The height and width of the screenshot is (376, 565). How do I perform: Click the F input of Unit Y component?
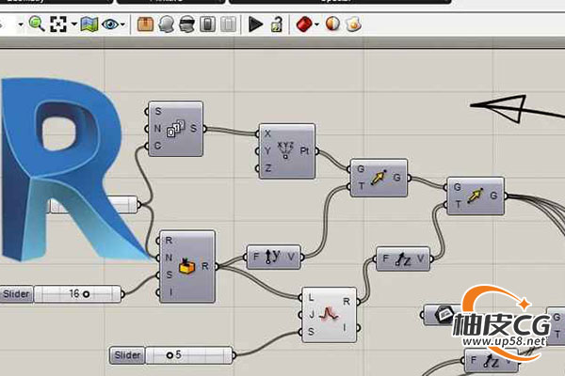256,257
